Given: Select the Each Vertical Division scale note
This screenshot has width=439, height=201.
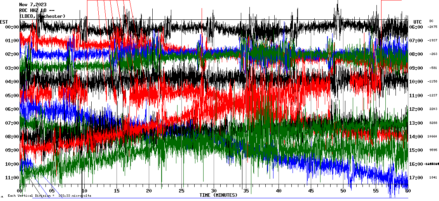Looking at the screenshot, I should pyautogui.click(x=49, y=196).
